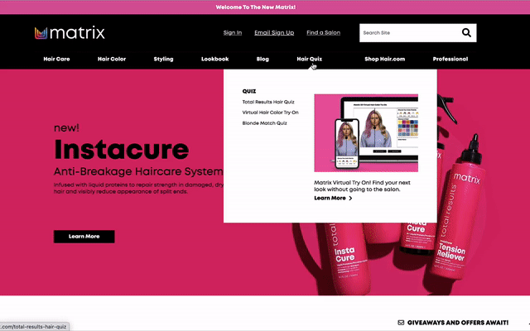530x331 pixels.
Task: Select Total Results Hair Quiz
Action: (268, 102)
